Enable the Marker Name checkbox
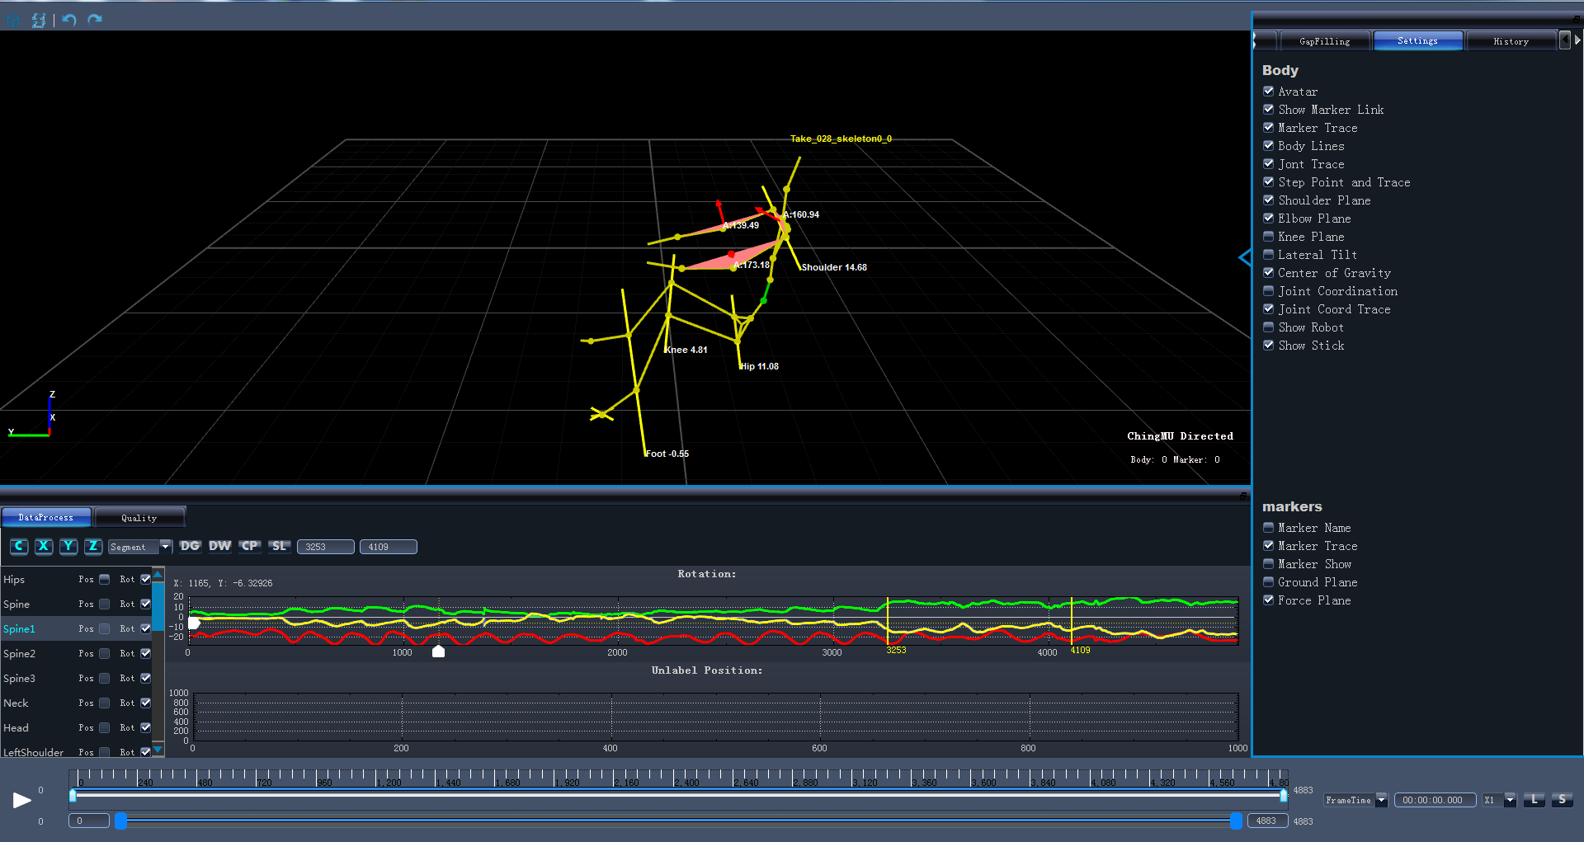This screenshot has height=842, width=1584. (x=1269, y=528)
